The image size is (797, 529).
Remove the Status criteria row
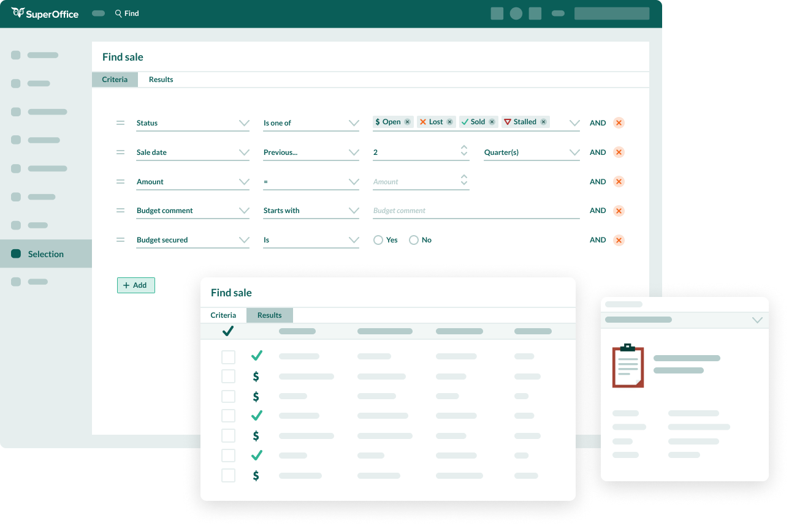click(619, 122)
